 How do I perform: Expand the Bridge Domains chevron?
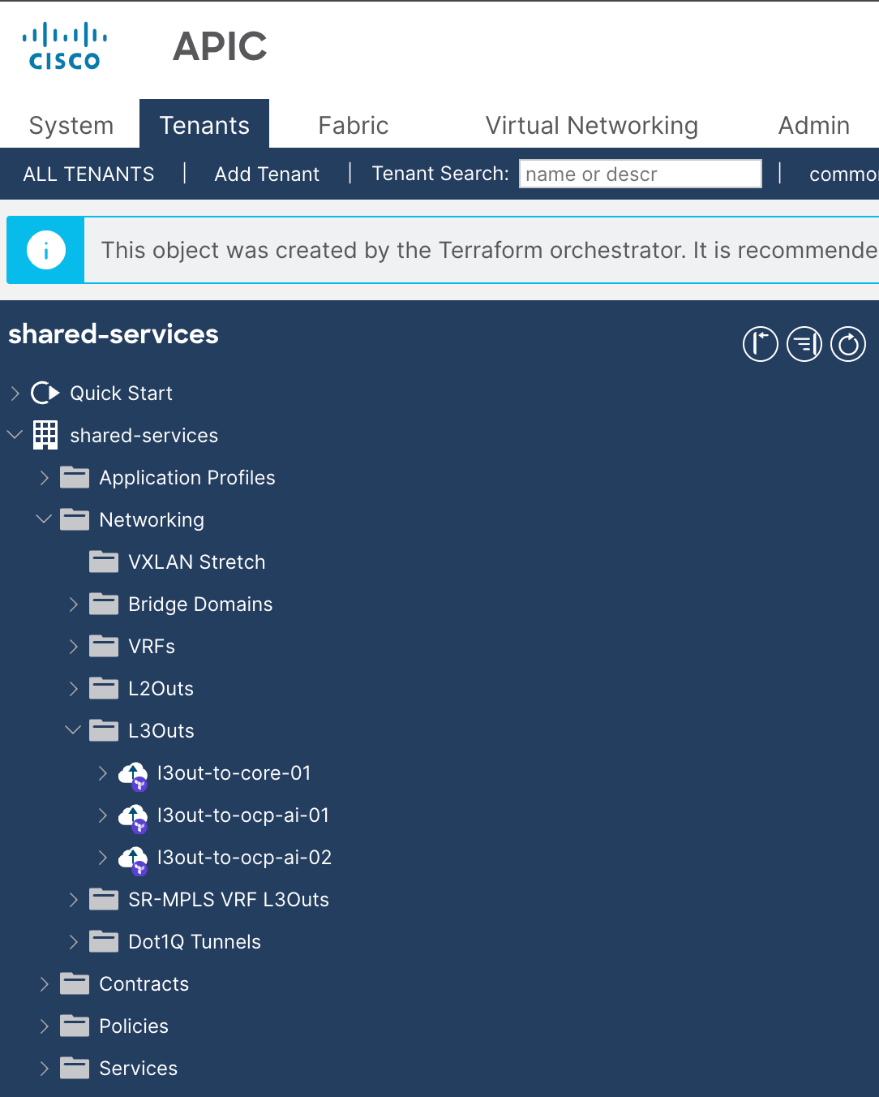click(x=74, y=604)
